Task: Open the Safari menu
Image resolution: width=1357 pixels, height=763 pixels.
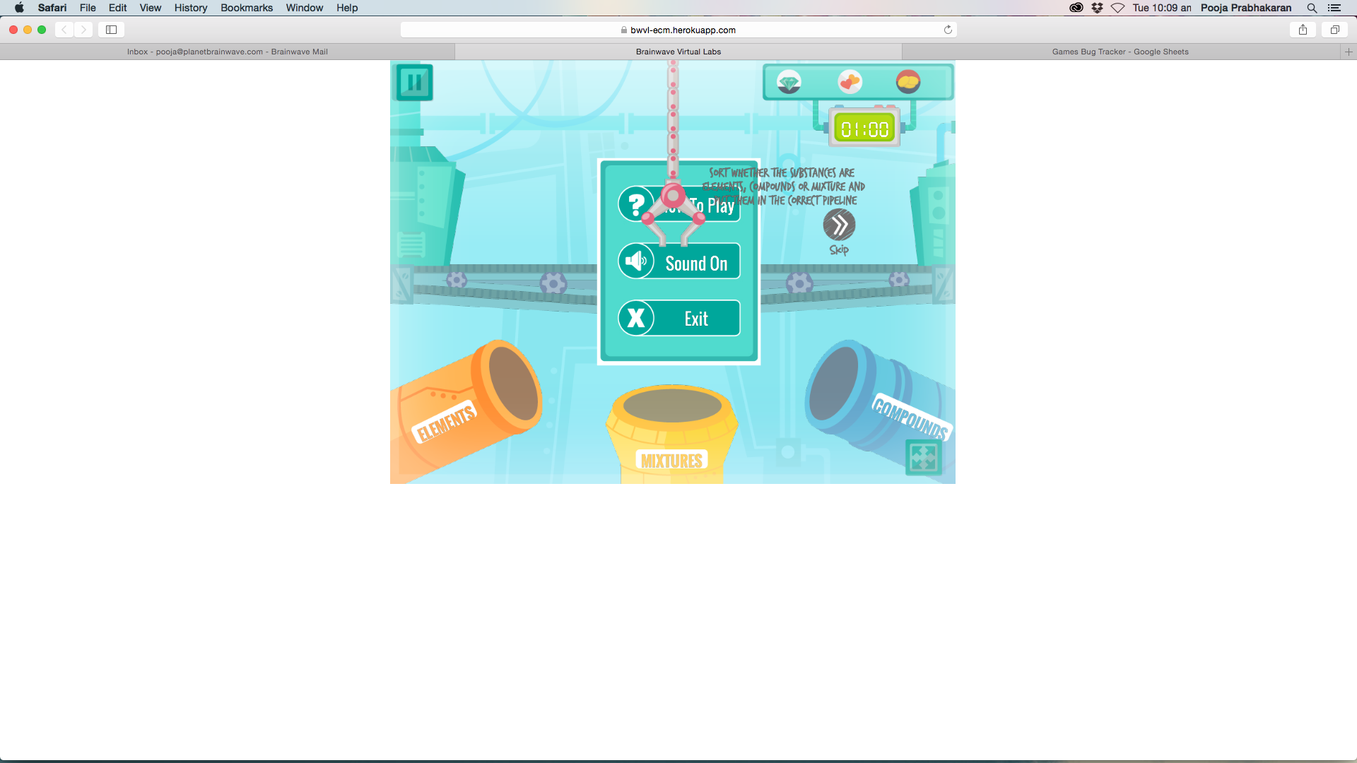Action: coord(52,8)
